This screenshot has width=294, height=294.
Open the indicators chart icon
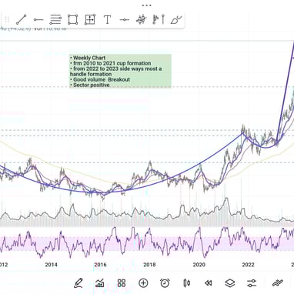coord(99,283)
